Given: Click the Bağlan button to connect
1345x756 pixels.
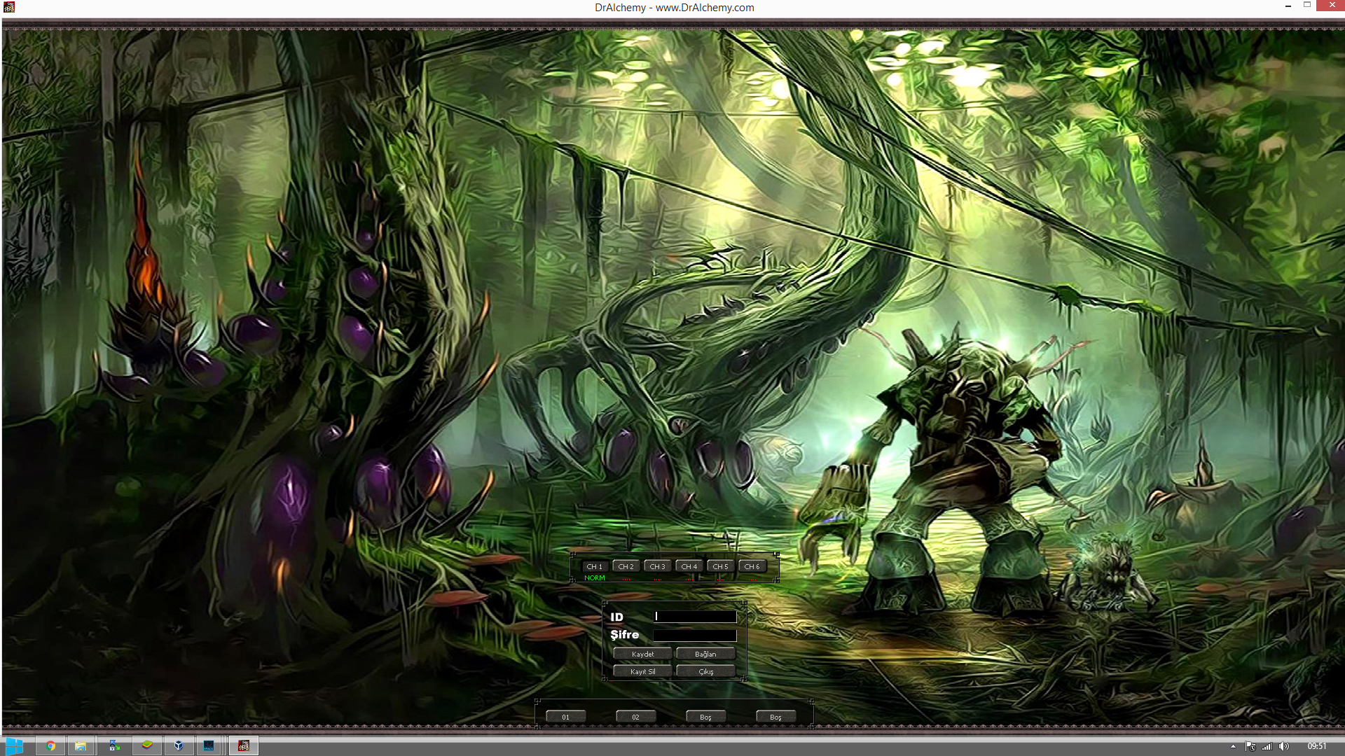Looking at the screenshot, I should [x=705, y=654].
